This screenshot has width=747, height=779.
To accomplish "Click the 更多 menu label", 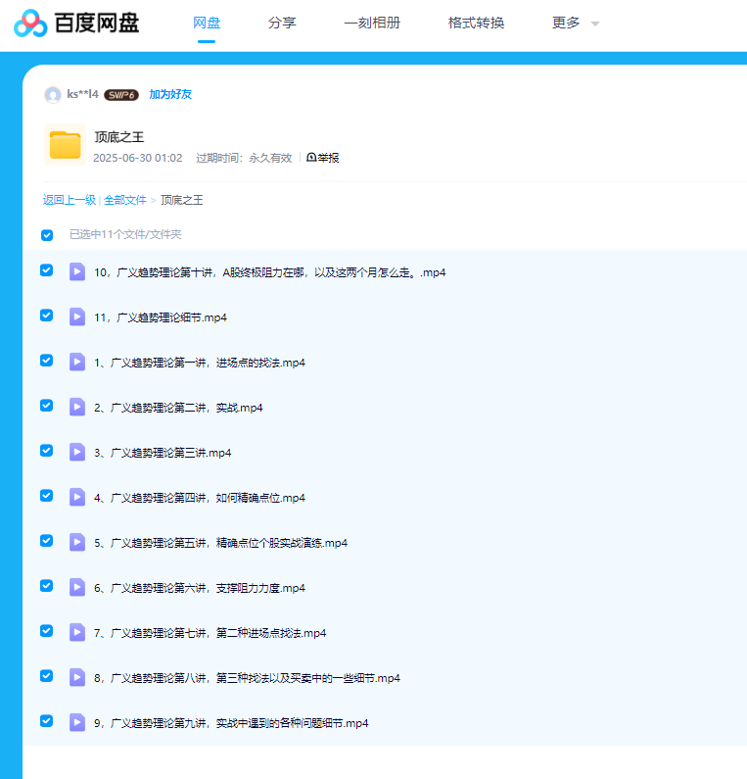I will tap(566, 23).
